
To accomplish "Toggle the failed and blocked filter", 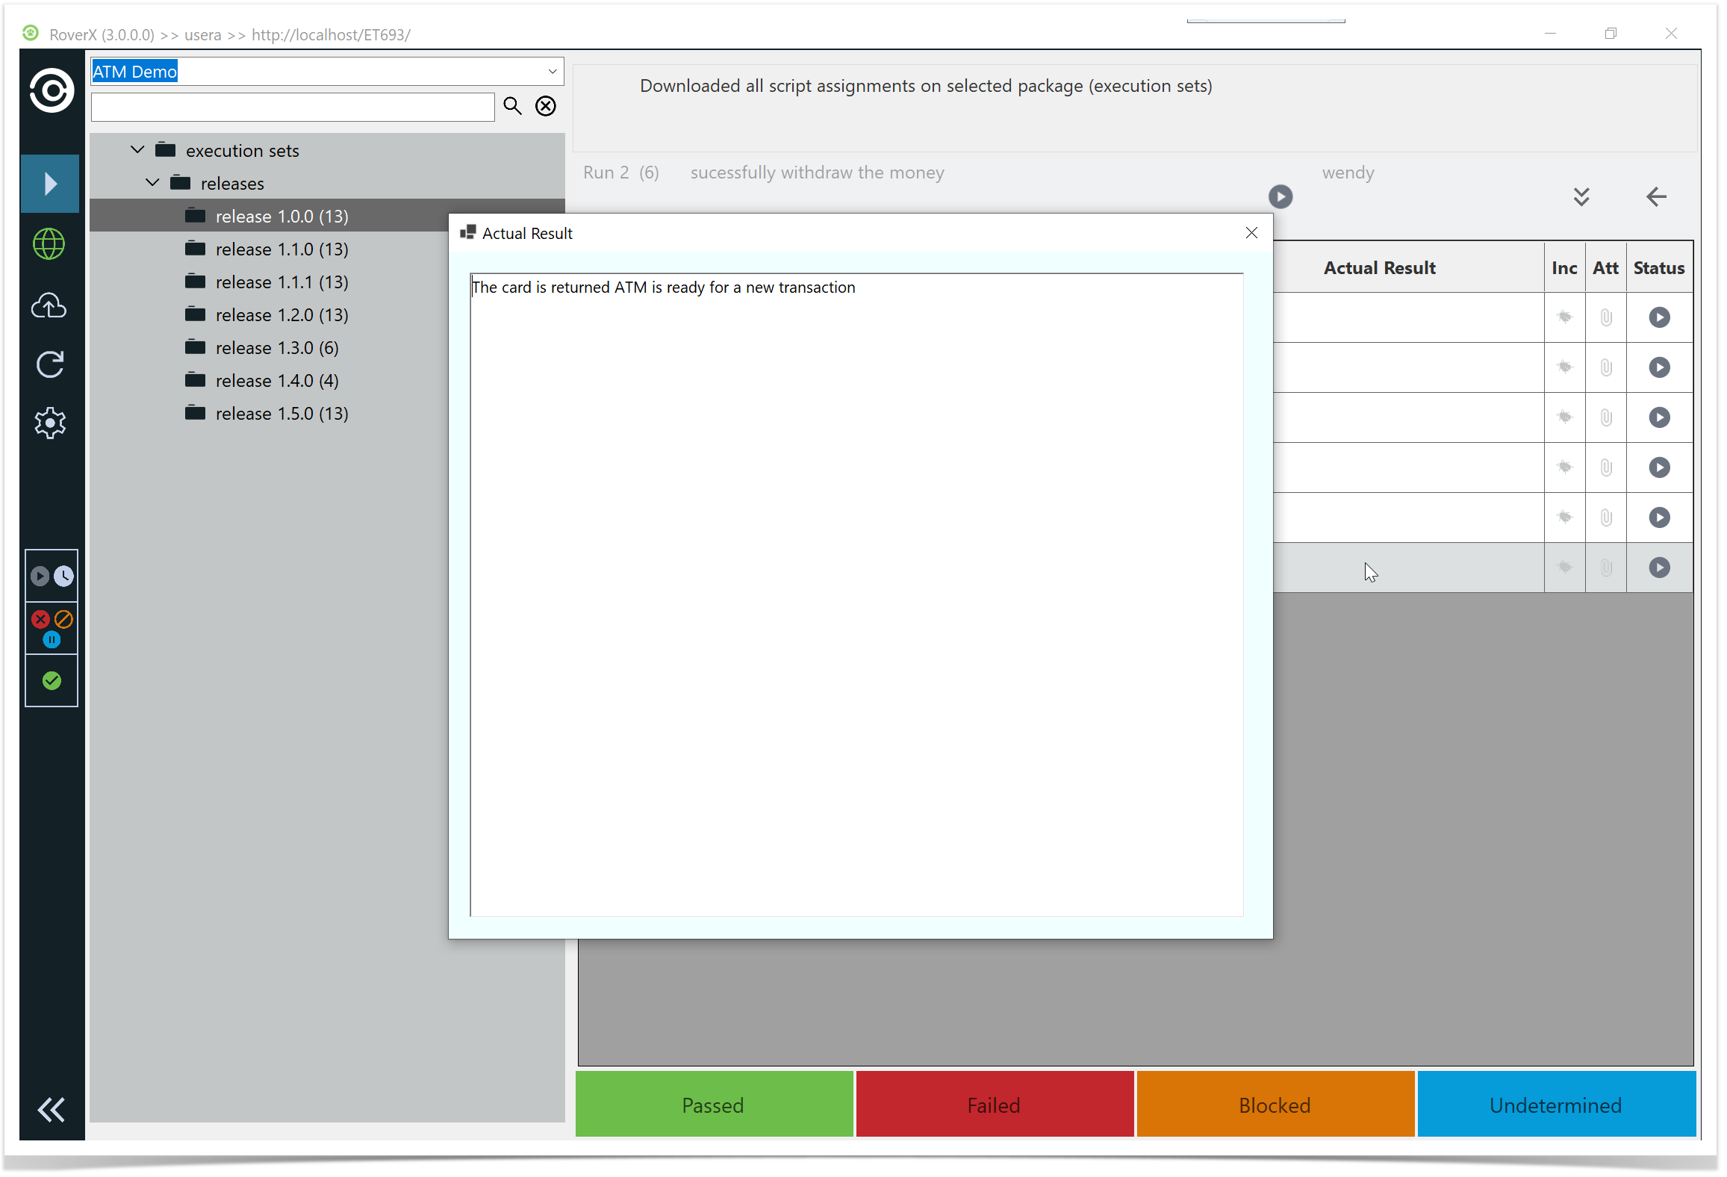I will (x=52, y=628).
